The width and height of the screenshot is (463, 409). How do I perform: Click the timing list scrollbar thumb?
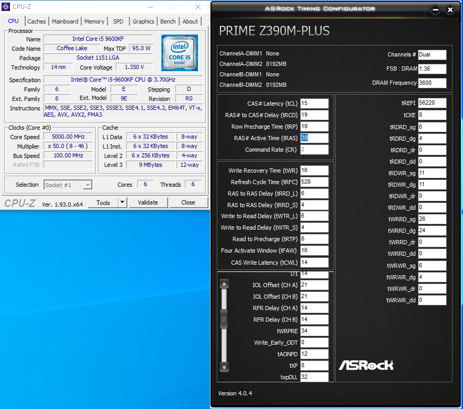(224, 319)
